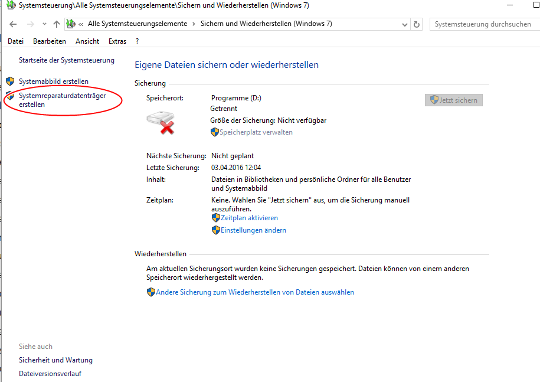Viewport: 540px width, 382px height.
Task: Click the back navigation arrow
Action: [13, 24]
